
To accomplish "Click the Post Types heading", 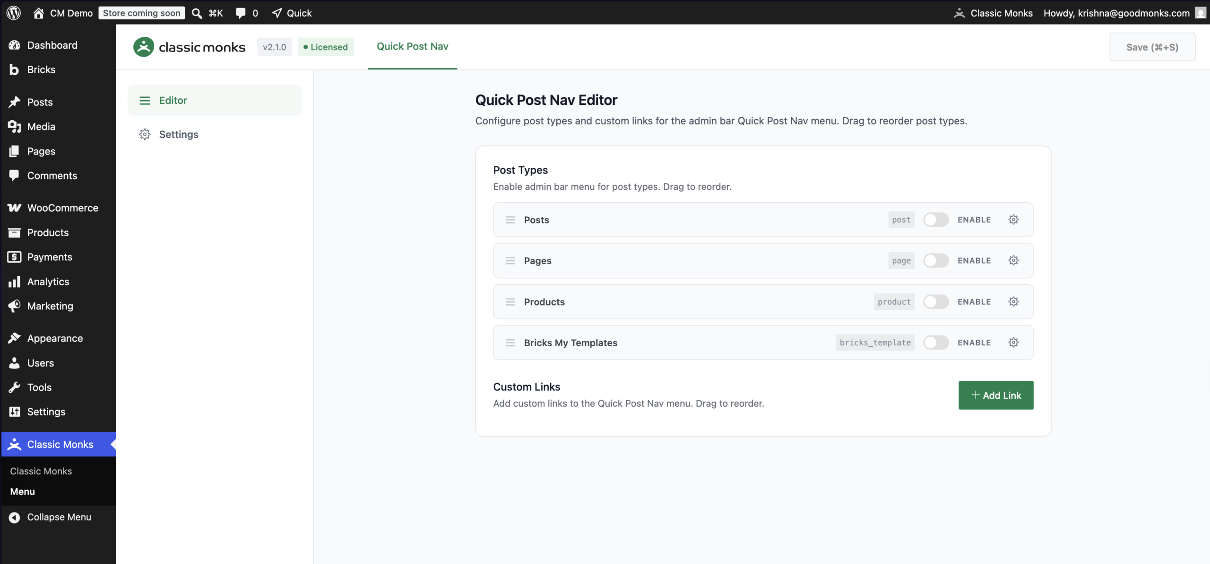I will (520, 170).
